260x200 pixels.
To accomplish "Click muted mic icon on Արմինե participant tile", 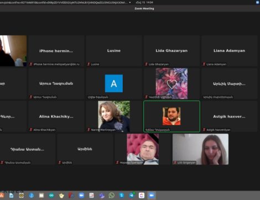I will 60,162.
